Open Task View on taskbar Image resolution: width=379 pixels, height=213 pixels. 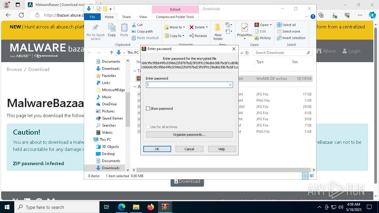click(107, 207)
